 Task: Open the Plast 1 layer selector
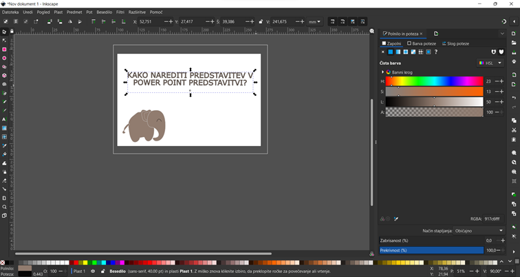click(x=78, y=271)
